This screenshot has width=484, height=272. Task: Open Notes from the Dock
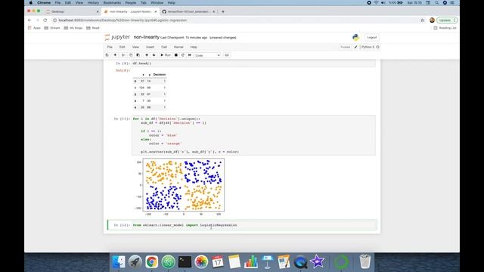[x=234, y=262]
